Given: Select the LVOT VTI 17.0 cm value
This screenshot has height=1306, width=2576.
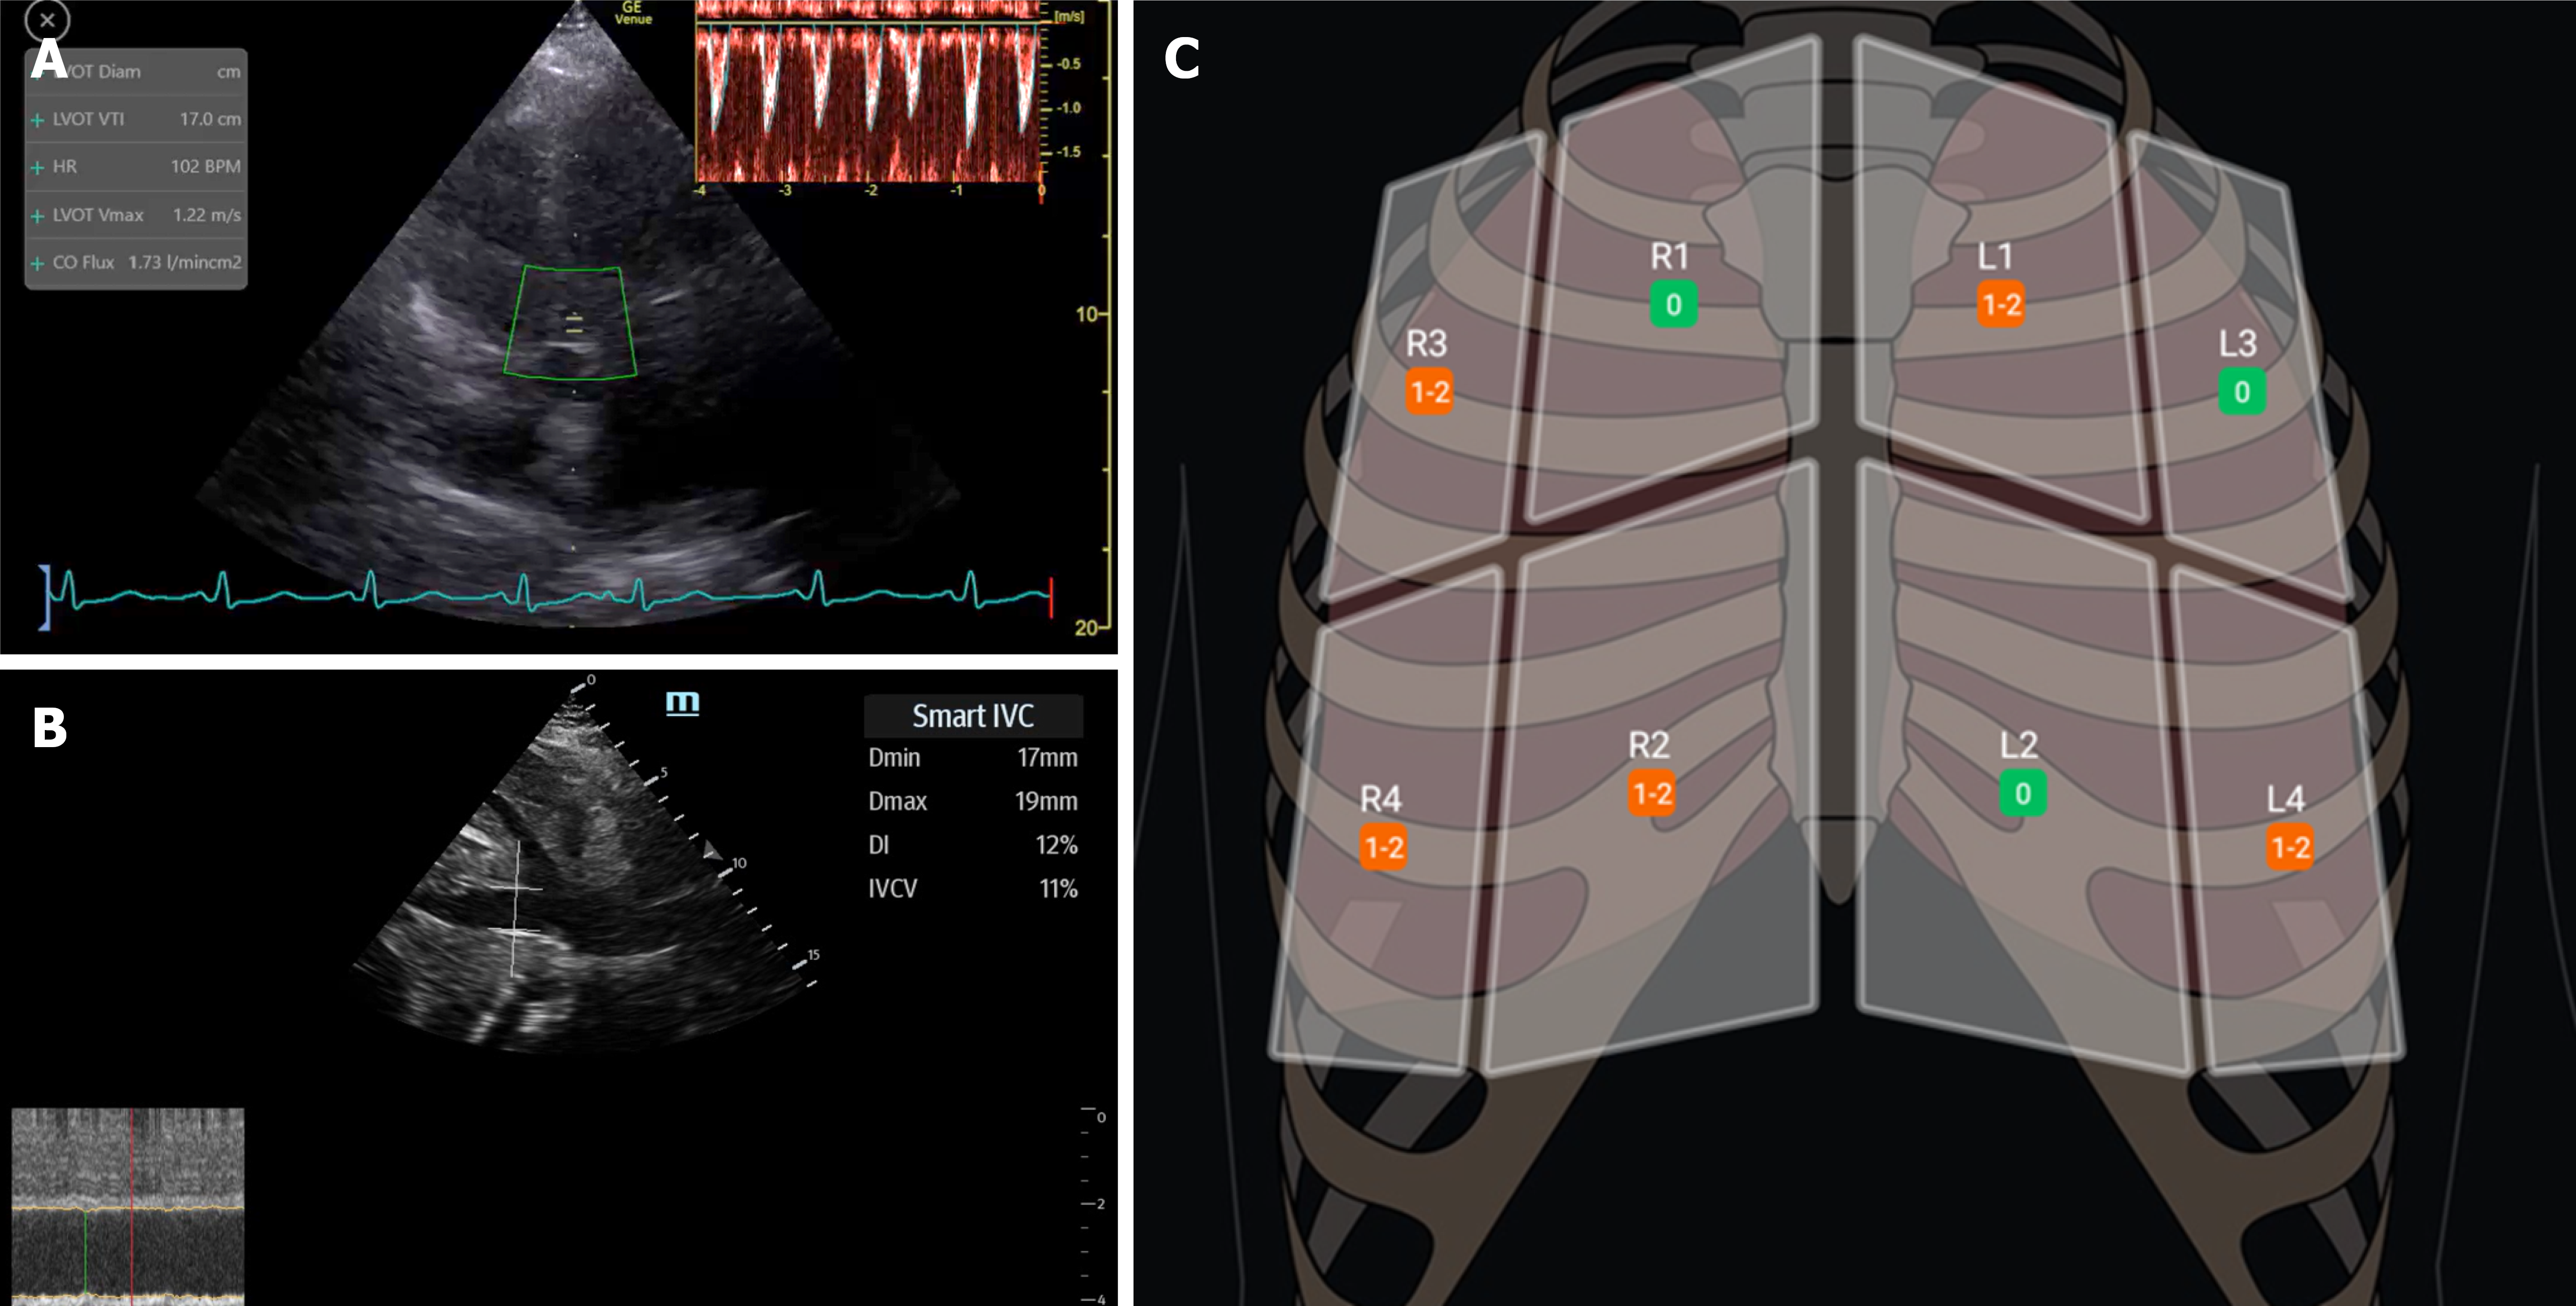Looking at the screenshot, I should pyautogui.click(x=210, y=119).
